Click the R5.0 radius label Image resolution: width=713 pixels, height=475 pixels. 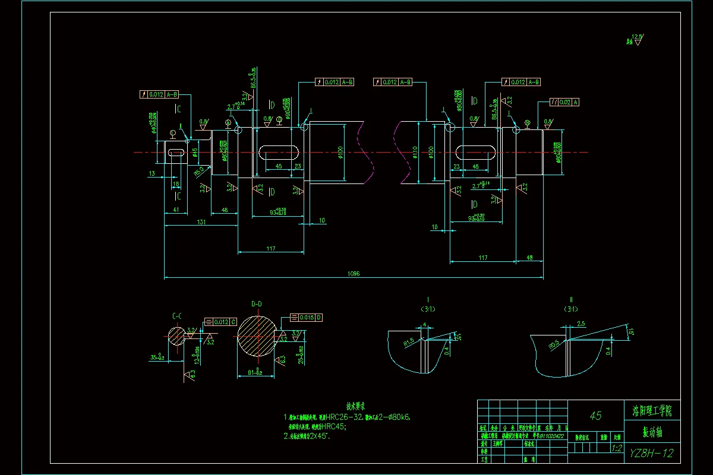(x=199, y=172)
